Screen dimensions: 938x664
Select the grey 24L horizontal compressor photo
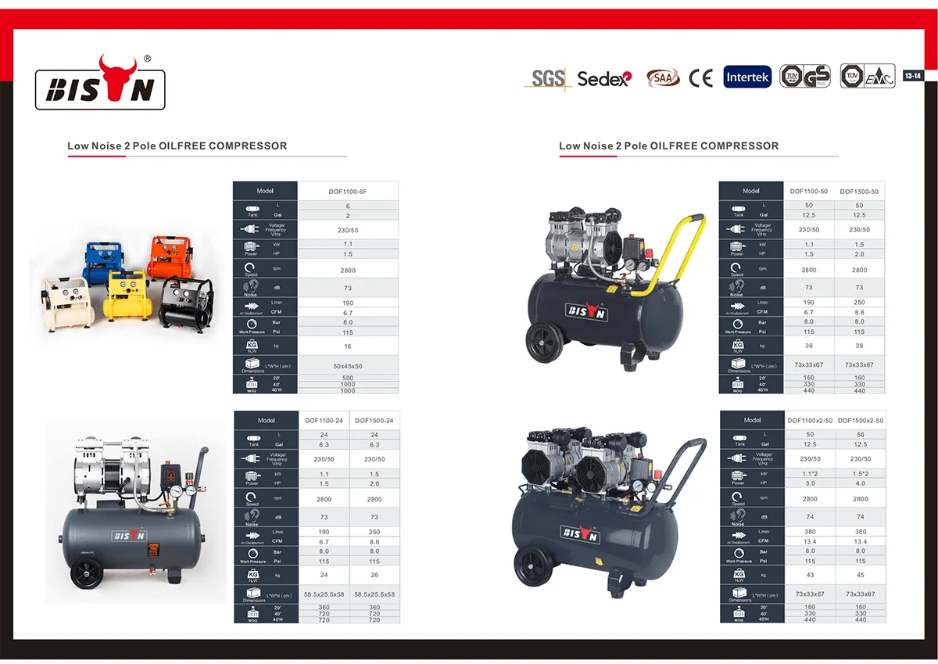pos(135,512)
